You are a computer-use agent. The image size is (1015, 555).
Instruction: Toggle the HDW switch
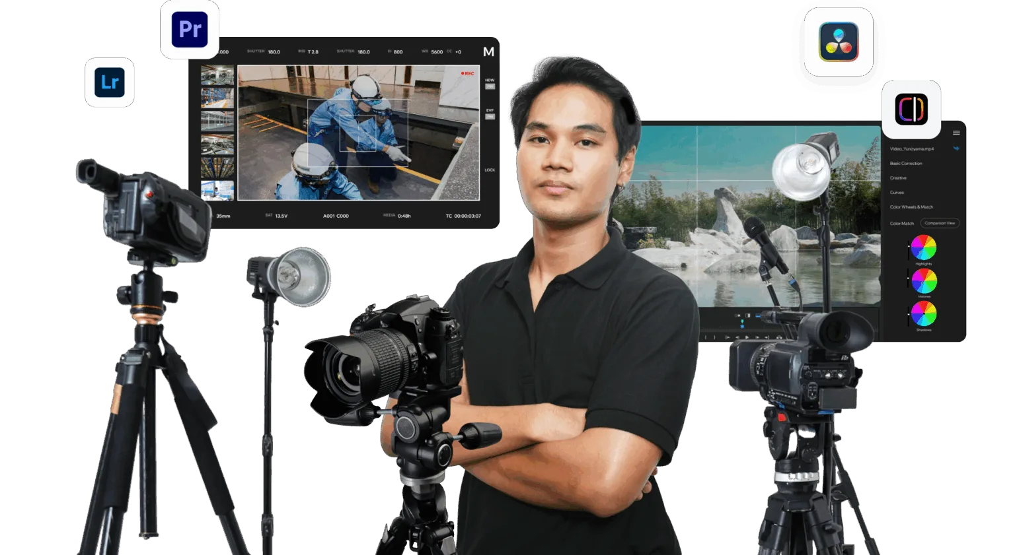490,86
